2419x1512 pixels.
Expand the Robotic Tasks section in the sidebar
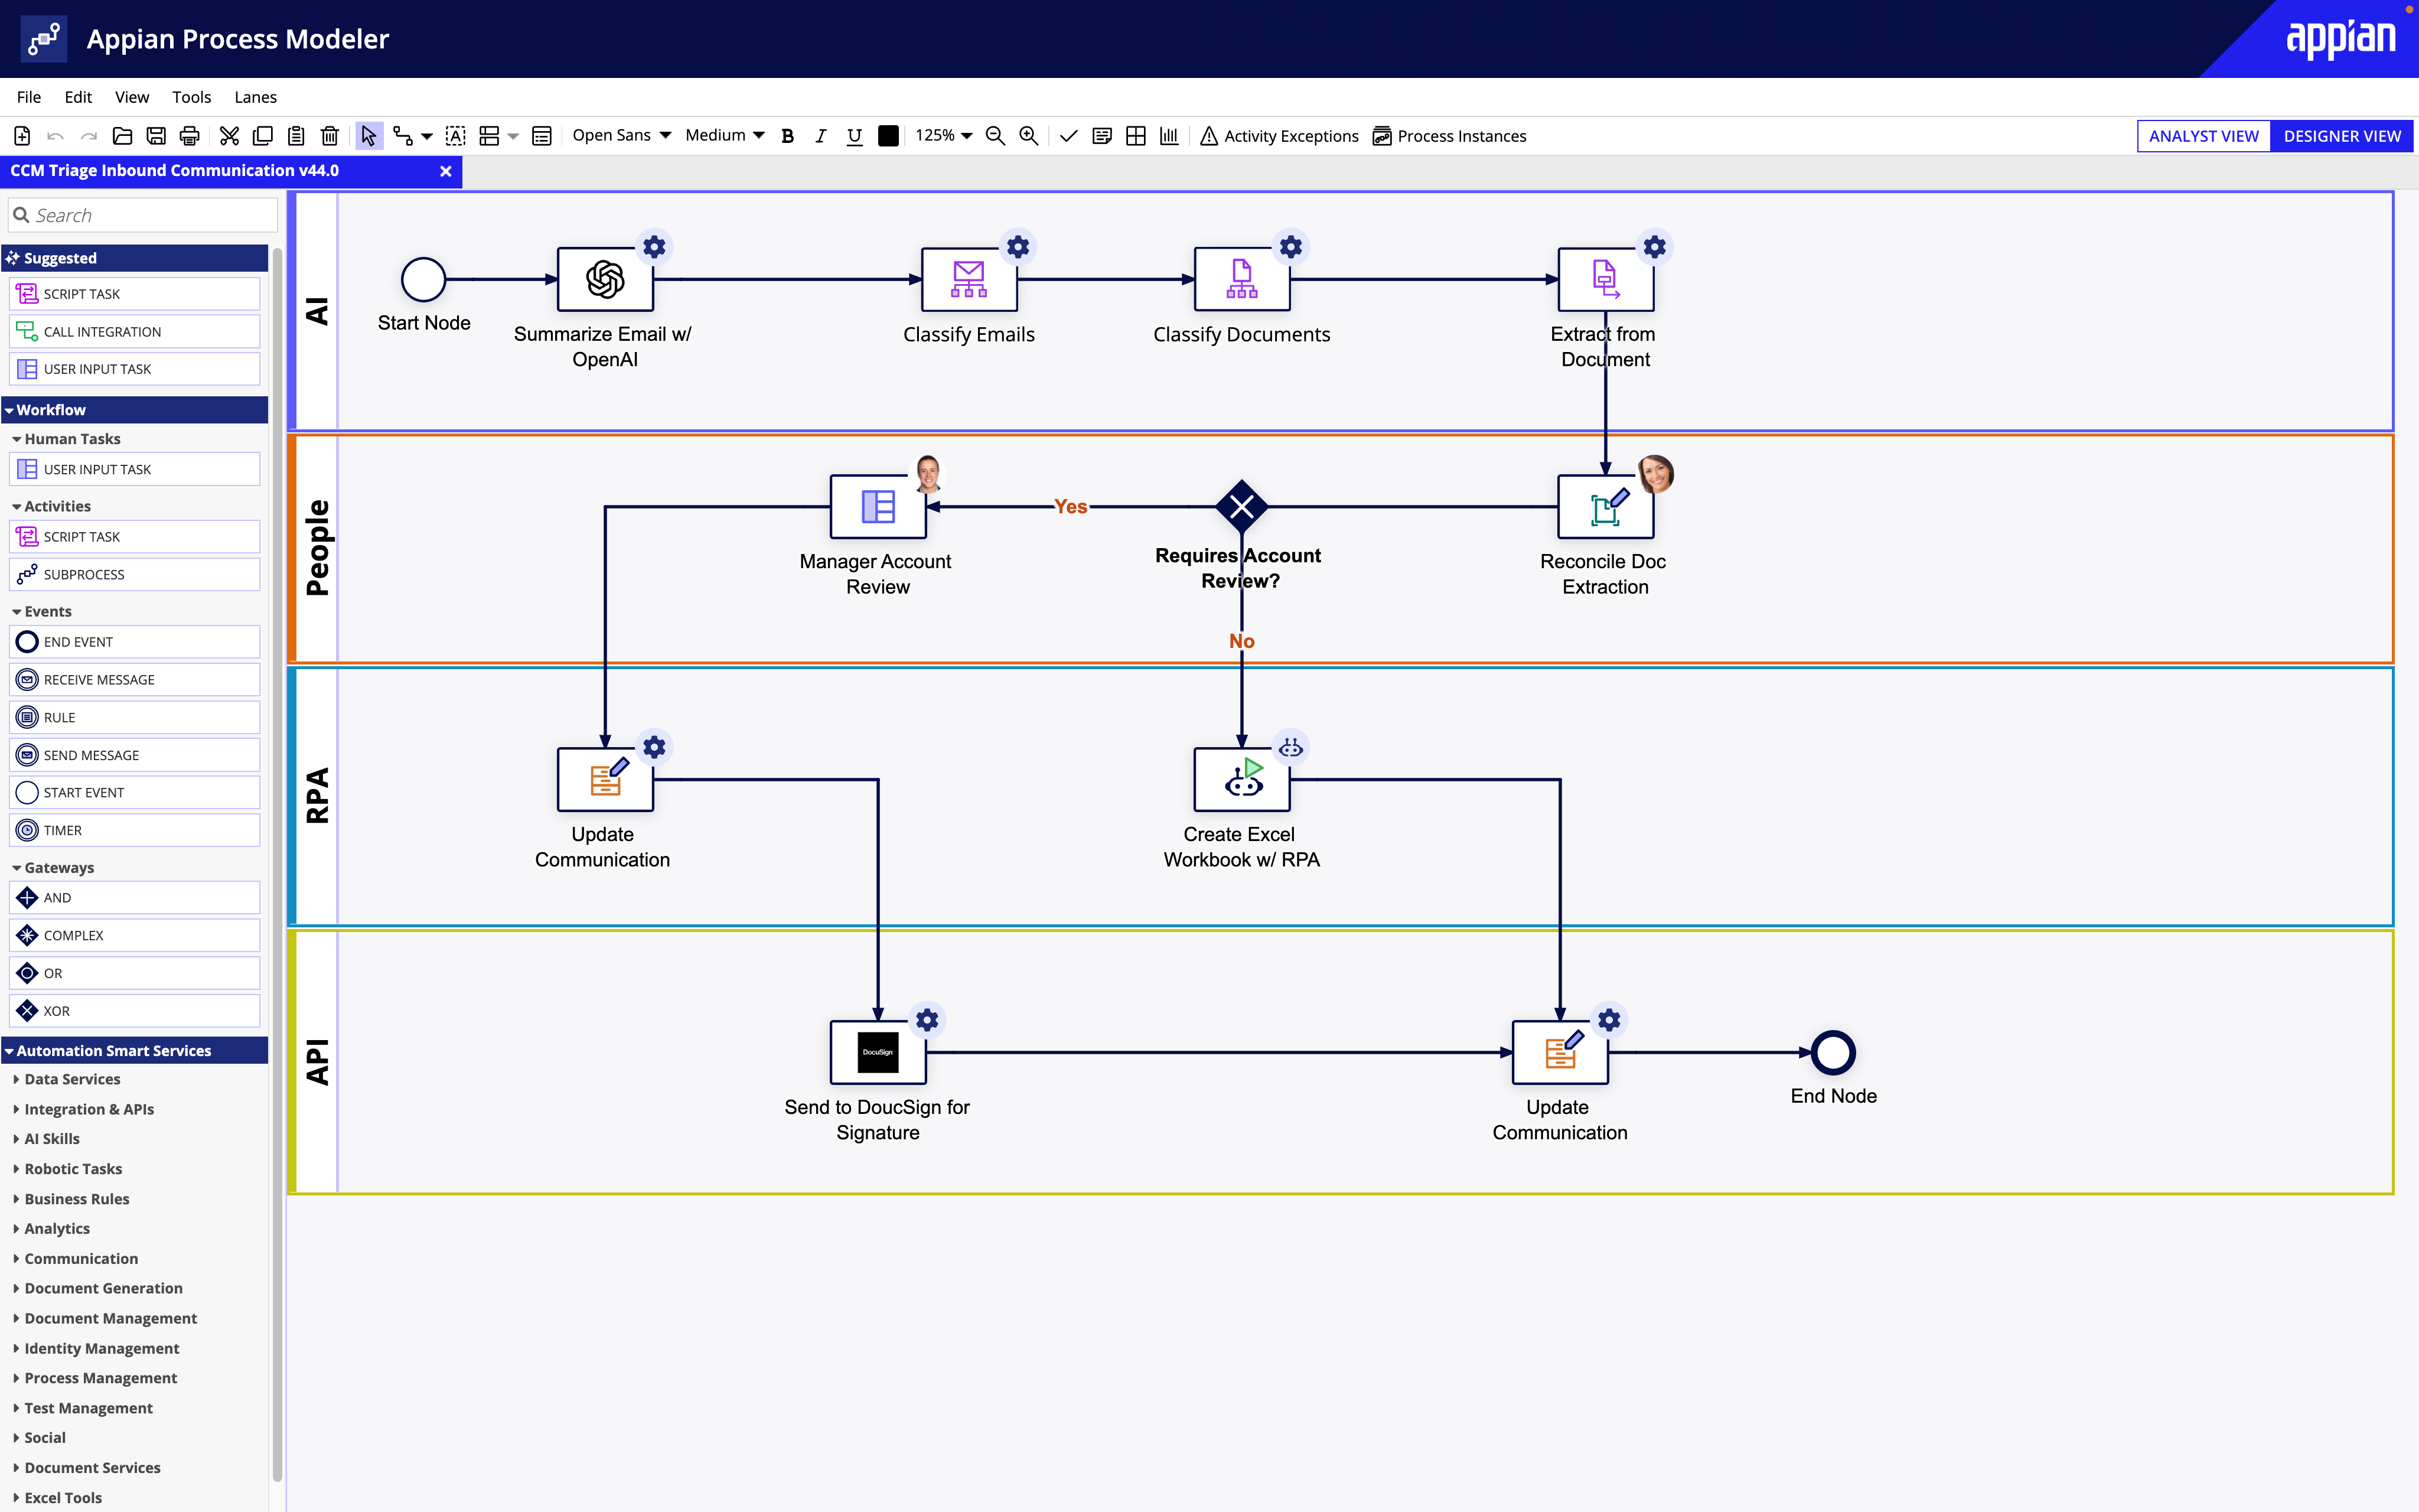pos(74,1168)
